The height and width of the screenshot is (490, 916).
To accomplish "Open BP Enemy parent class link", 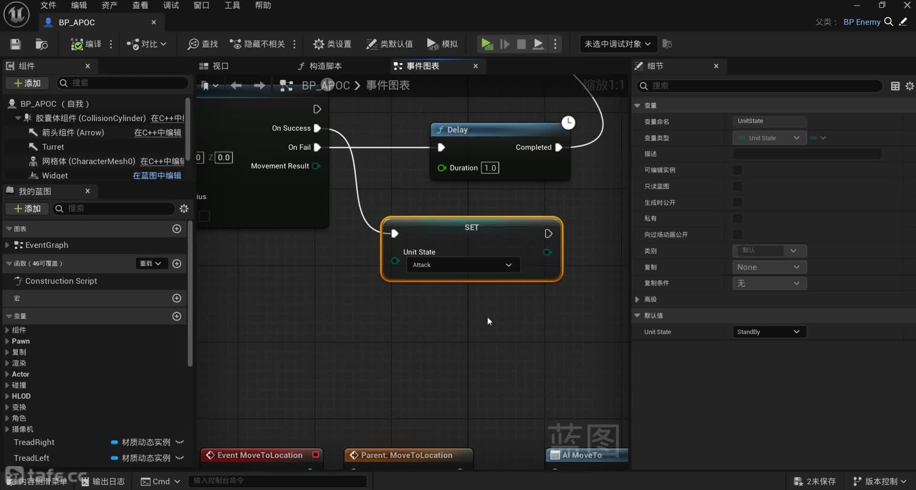I will (862, 22).
